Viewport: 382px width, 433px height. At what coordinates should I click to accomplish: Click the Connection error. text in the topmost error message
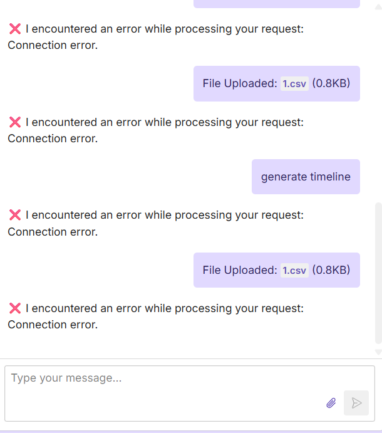click(53, 45)
